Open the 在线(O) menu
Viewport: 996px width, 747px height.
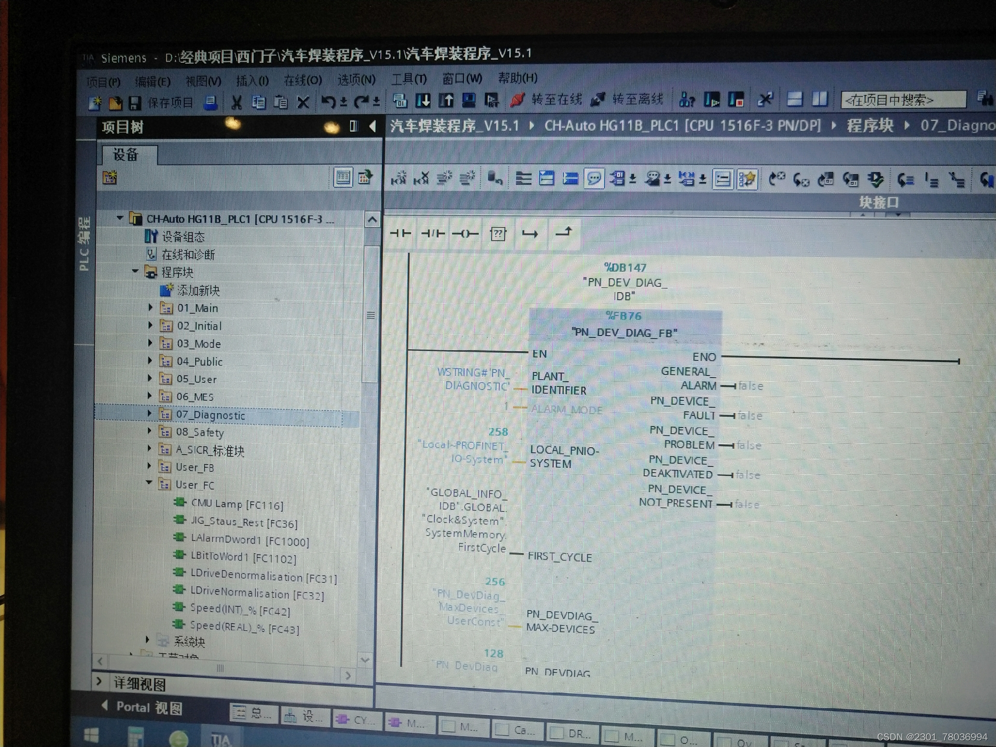point(303,80)
